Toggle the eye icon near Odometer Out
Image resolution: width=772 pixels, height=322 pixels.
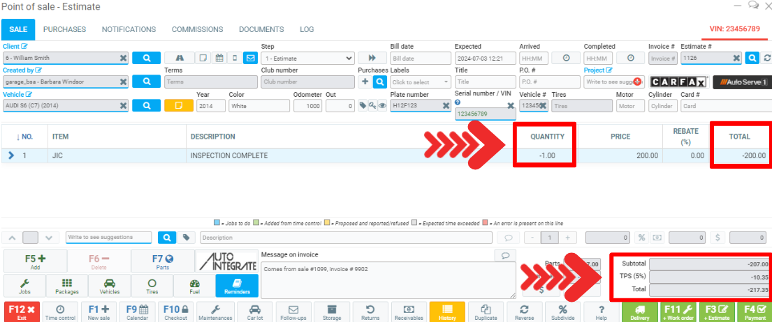(383, 106)
